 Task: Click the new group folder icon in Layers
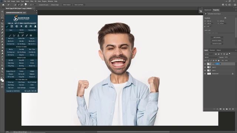pyautogui.click(x=227, y=109)
